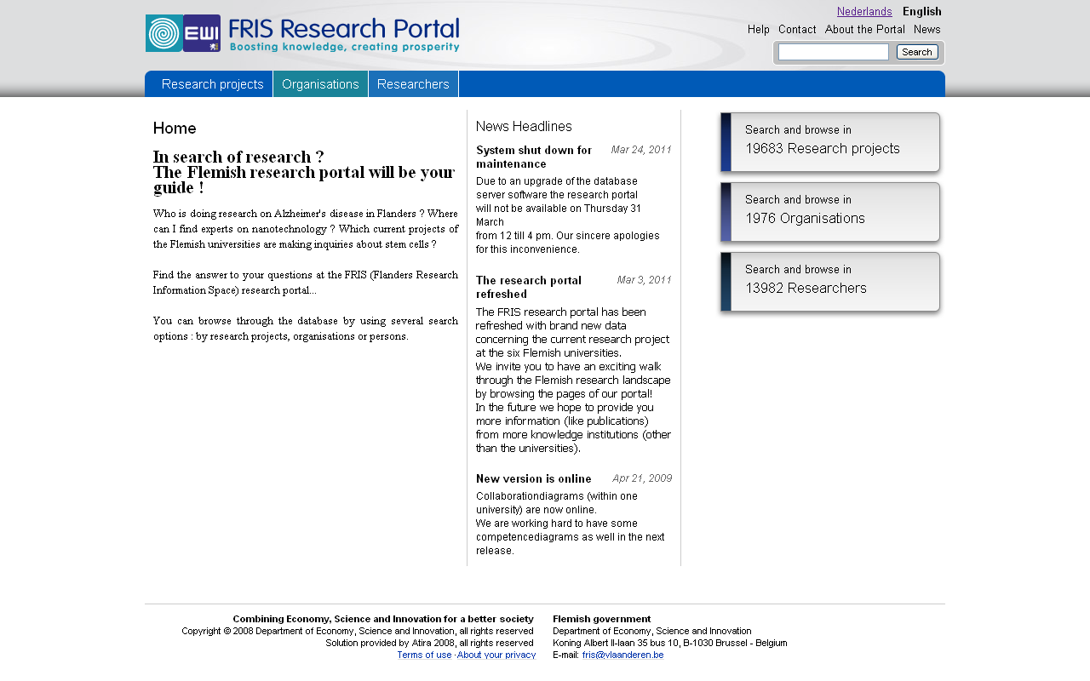Focus the search text field
This screenshot has height=681, width=1090.
pos(834,52)
